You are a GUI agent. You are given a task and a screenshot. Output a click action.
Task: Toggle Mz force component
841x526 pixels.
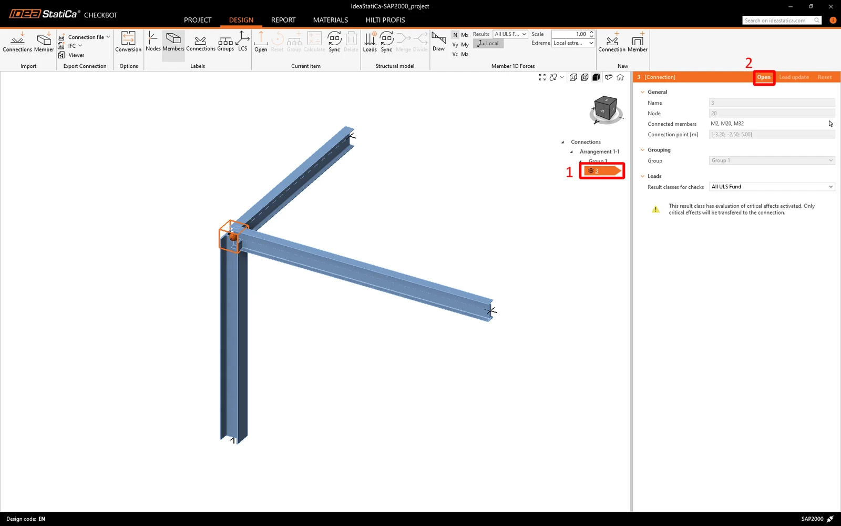point(465,54)
